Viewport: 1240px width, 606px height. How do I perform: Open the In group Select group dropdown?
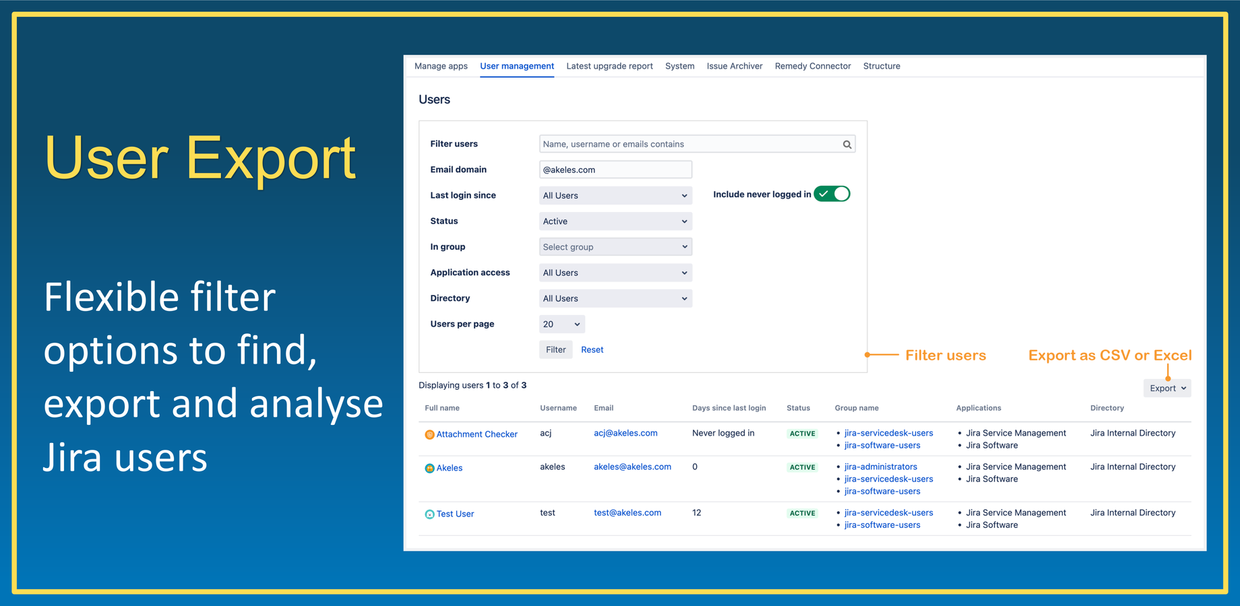point(615,246)
